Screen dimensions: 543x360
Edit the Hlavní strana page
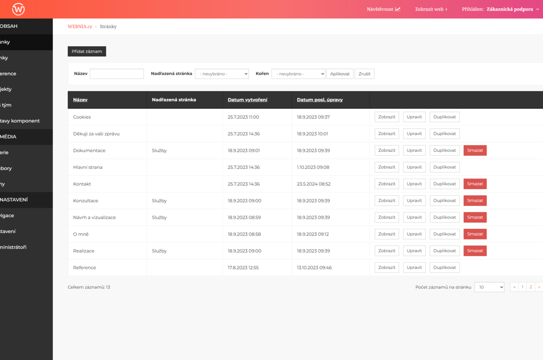[x=414, y=167]
